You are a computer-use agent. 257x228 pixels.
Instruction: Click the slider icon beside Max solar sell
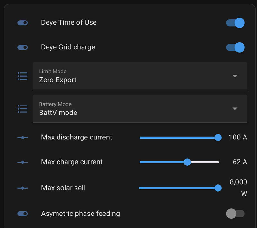pyautogui.click(x=22, y=188)
